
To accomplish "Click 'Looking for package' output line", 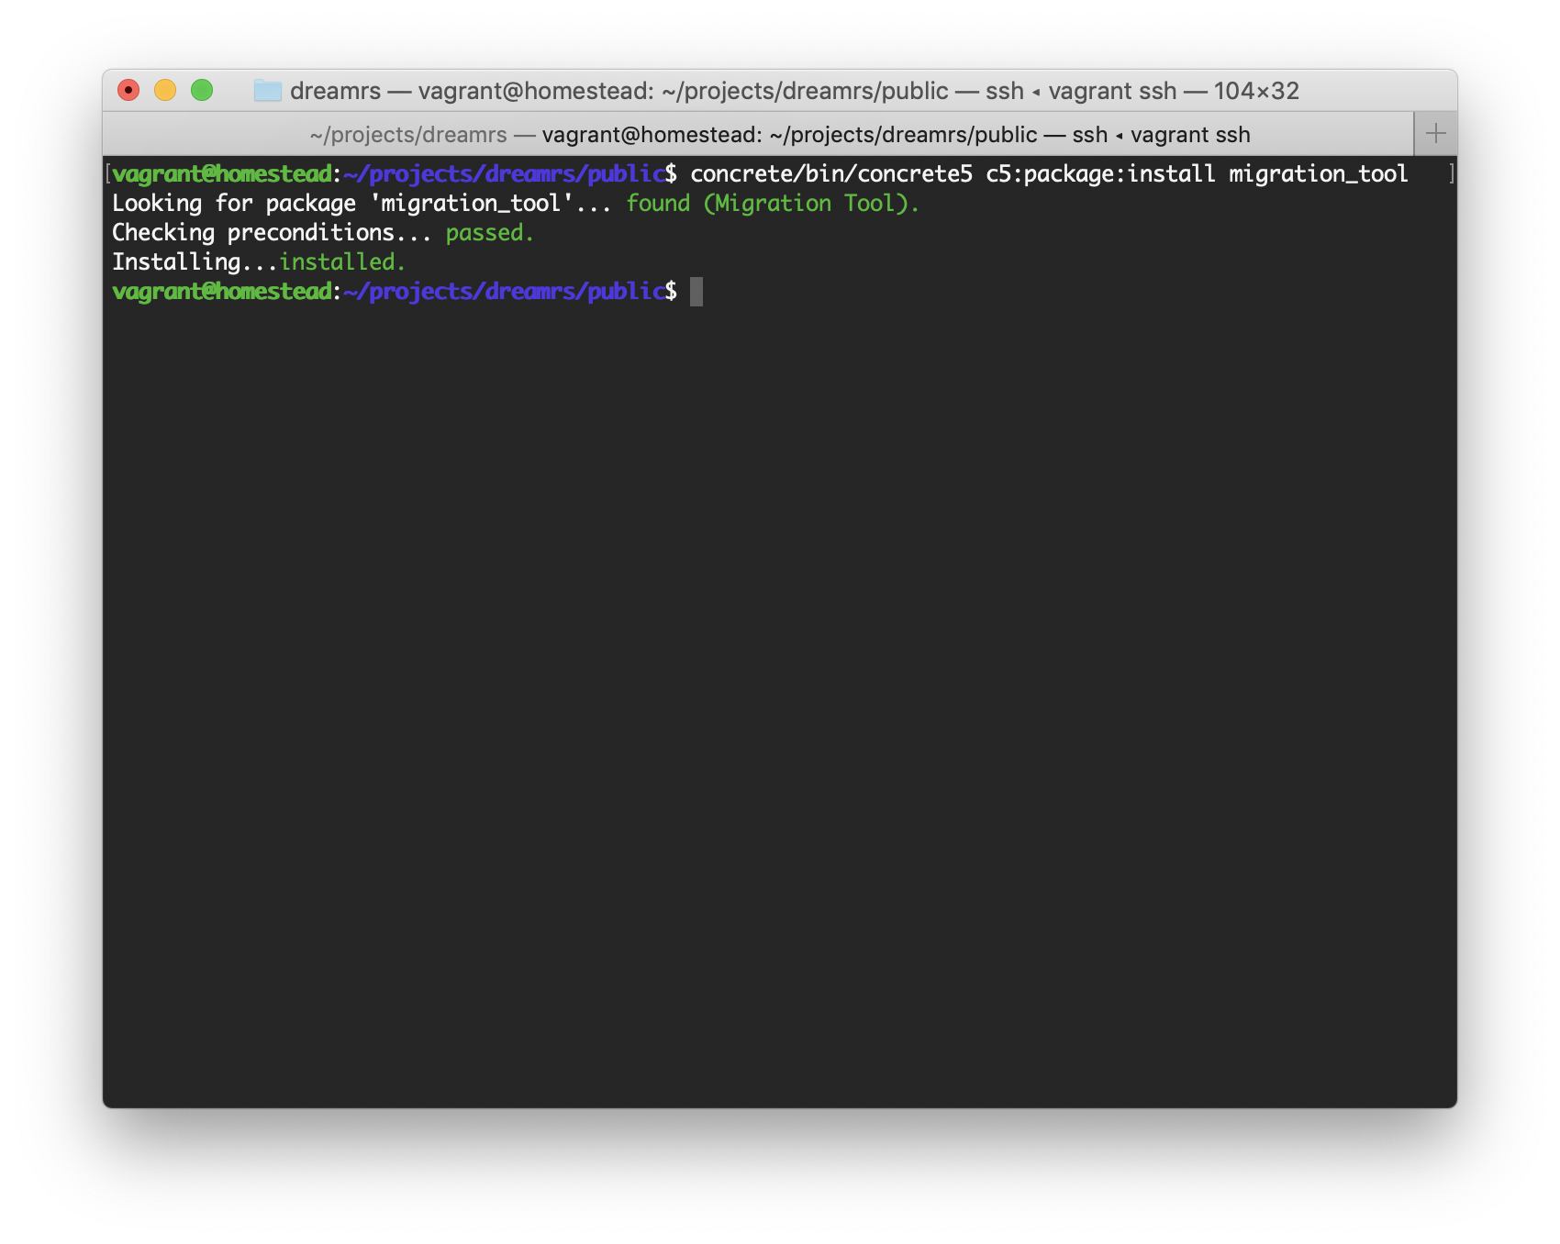I will pyautogui.click(x=234, y=204).
